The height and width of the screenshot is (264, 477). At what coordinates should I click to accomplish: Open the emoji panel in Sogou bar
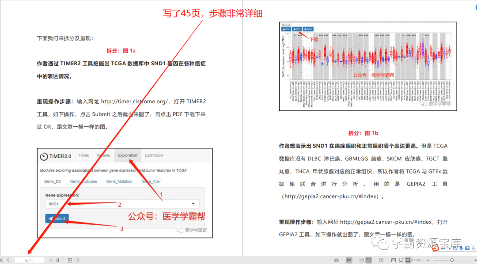pos(455,248)
